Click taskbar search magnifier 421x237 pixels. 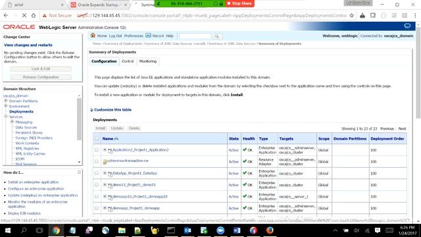coord(24,230)
